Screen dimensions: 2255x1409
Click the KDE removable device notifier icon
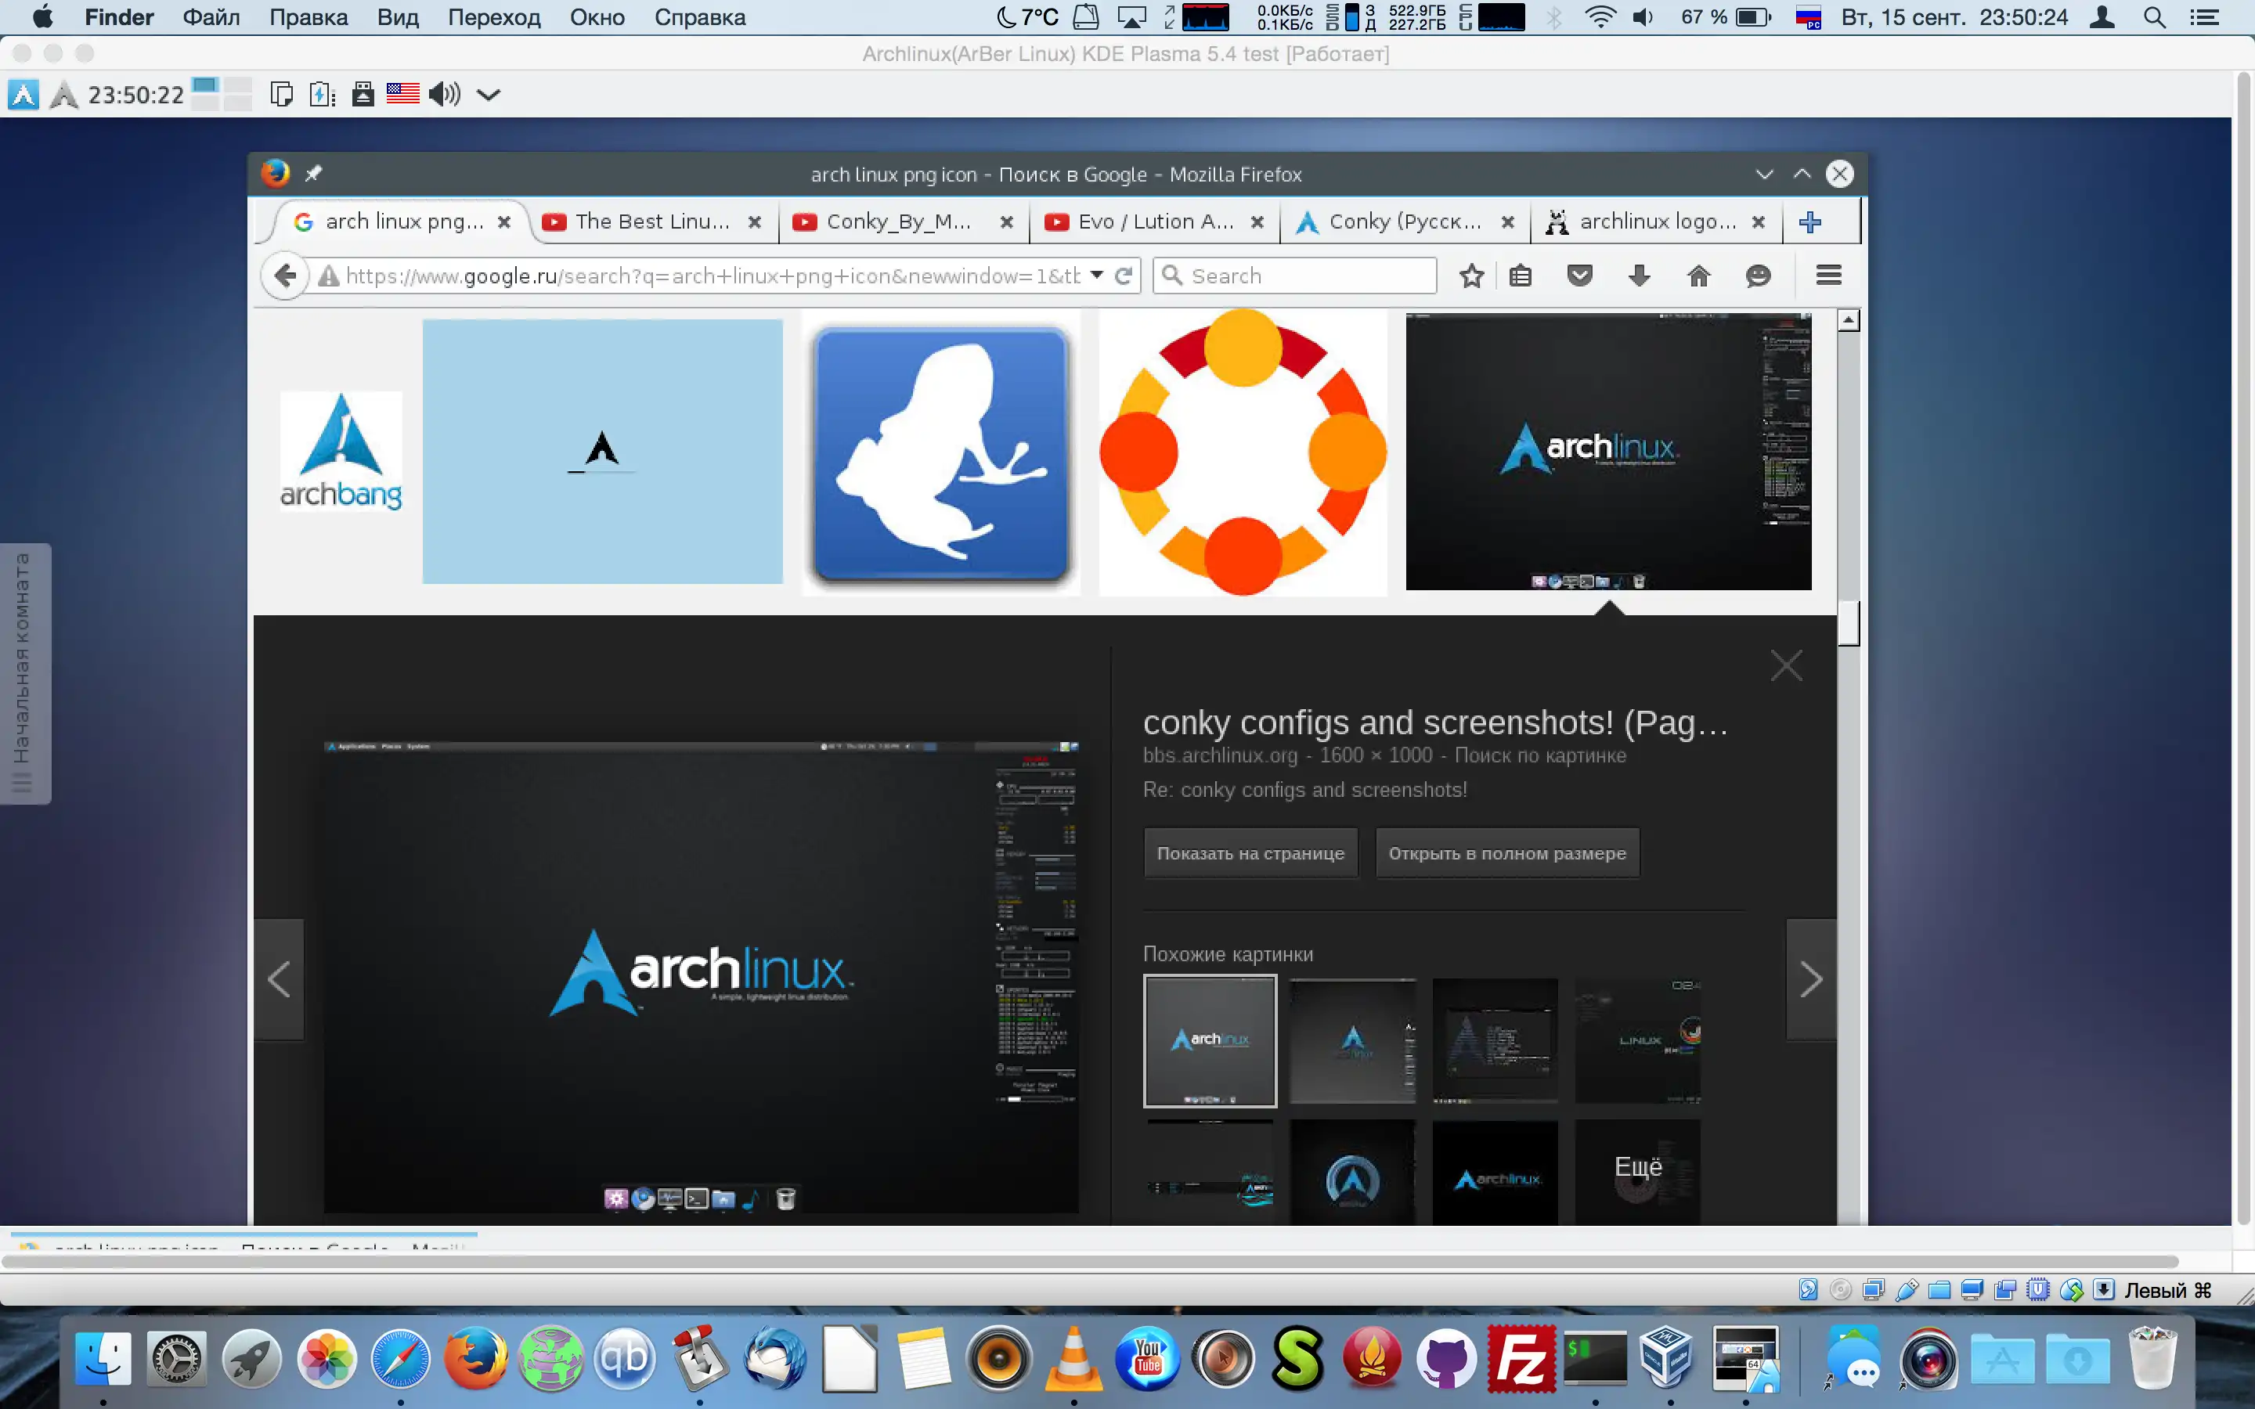[363, 94]
